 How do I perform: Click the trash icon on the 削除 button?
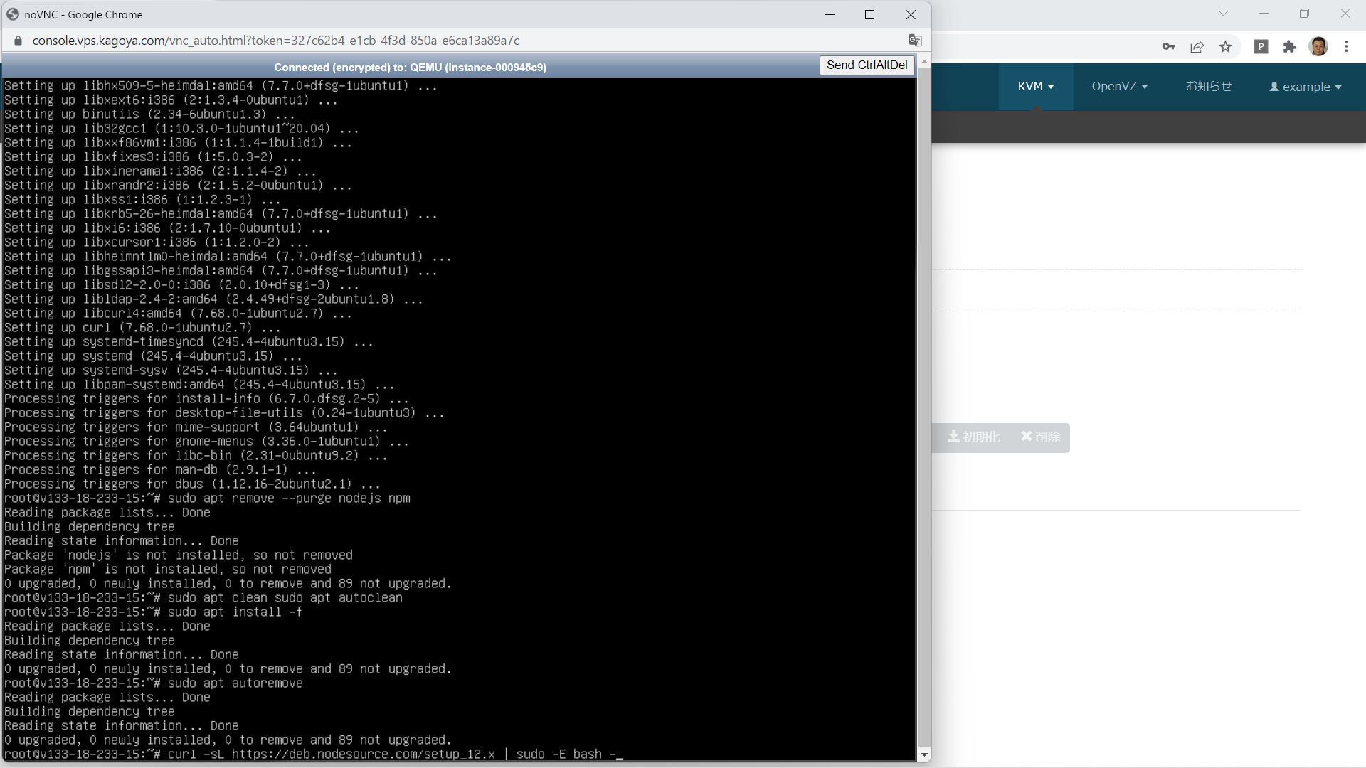1025,437
